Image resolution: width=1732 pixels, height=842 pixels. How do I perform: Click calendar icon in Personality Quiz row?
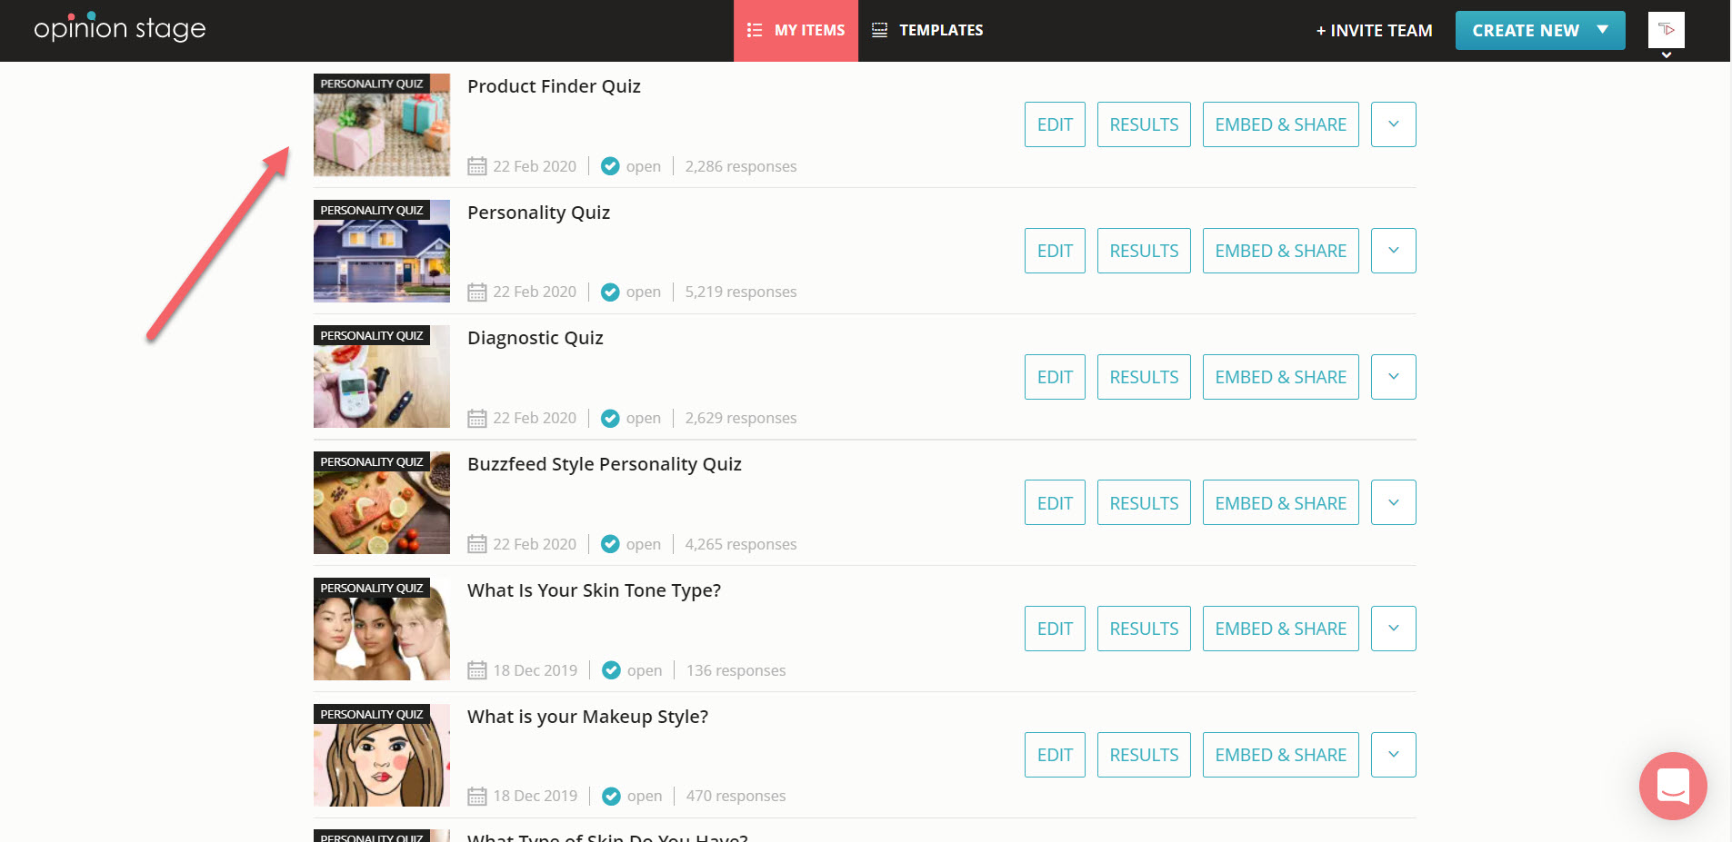pyautogui.click(x=477, y=292)
